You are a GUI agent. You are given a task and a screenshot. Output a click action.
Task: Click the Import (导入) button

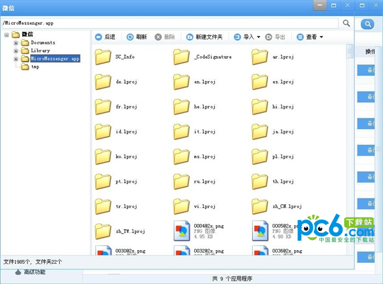pos(244,37)
